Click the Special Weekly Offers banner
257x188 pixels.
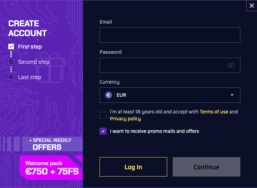(52, 144)
